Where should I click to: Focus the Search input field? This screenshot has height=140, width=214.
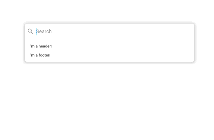tap(113, 31)
